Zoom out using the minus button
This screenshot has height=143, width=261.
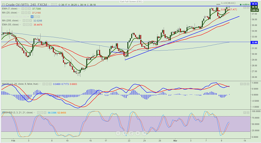125,133
